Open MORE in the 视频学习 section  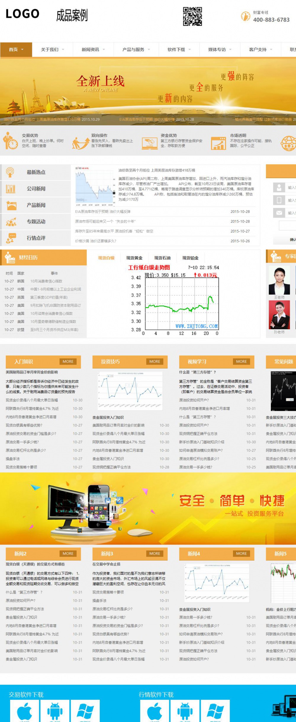click(x=242, y=361)
